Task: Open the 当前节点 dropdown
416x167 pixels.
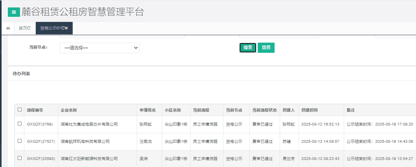Action: pyautogui.click(x=99, y=48)
